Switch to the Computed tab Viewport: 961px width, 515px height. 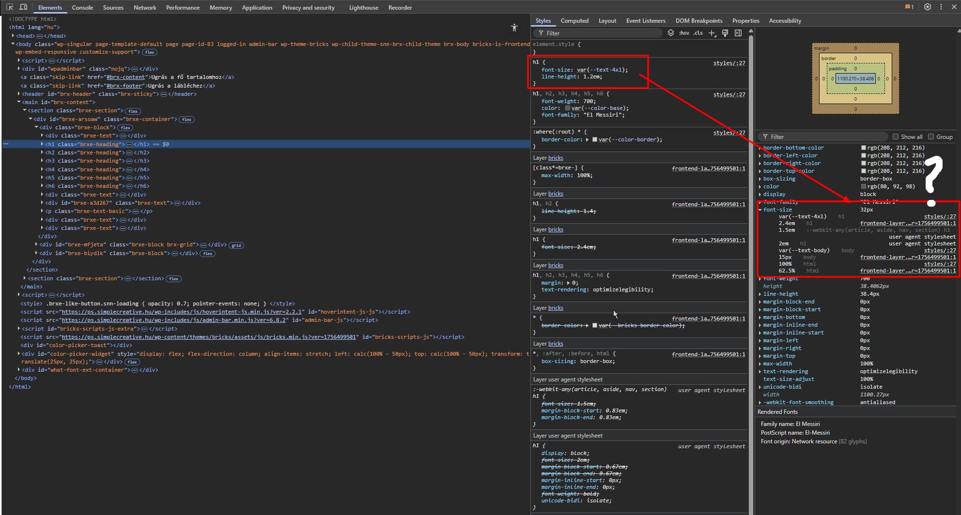coord(574,20)
